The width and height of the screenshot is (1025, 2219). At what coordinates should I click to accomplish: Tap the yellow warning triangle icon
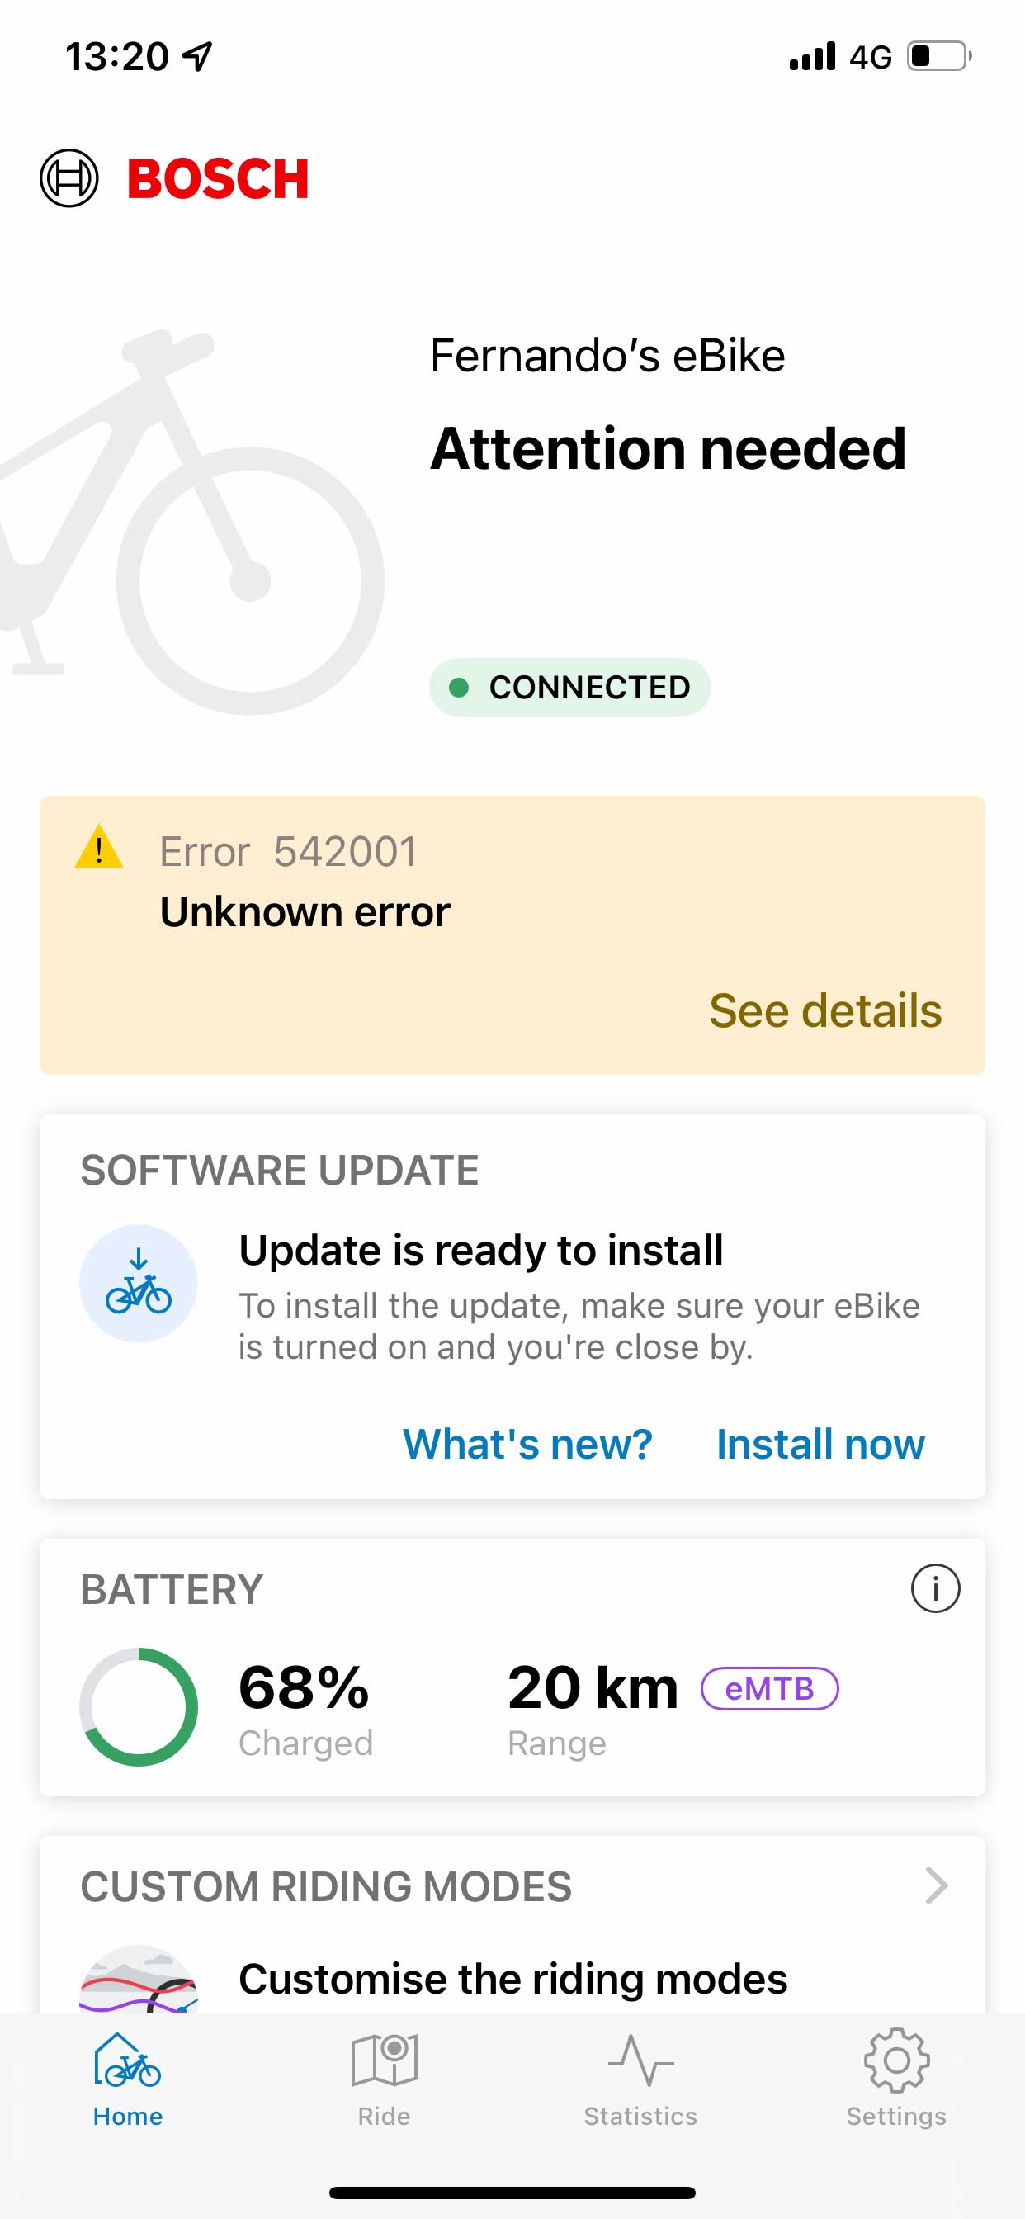(x=99, y=848)
